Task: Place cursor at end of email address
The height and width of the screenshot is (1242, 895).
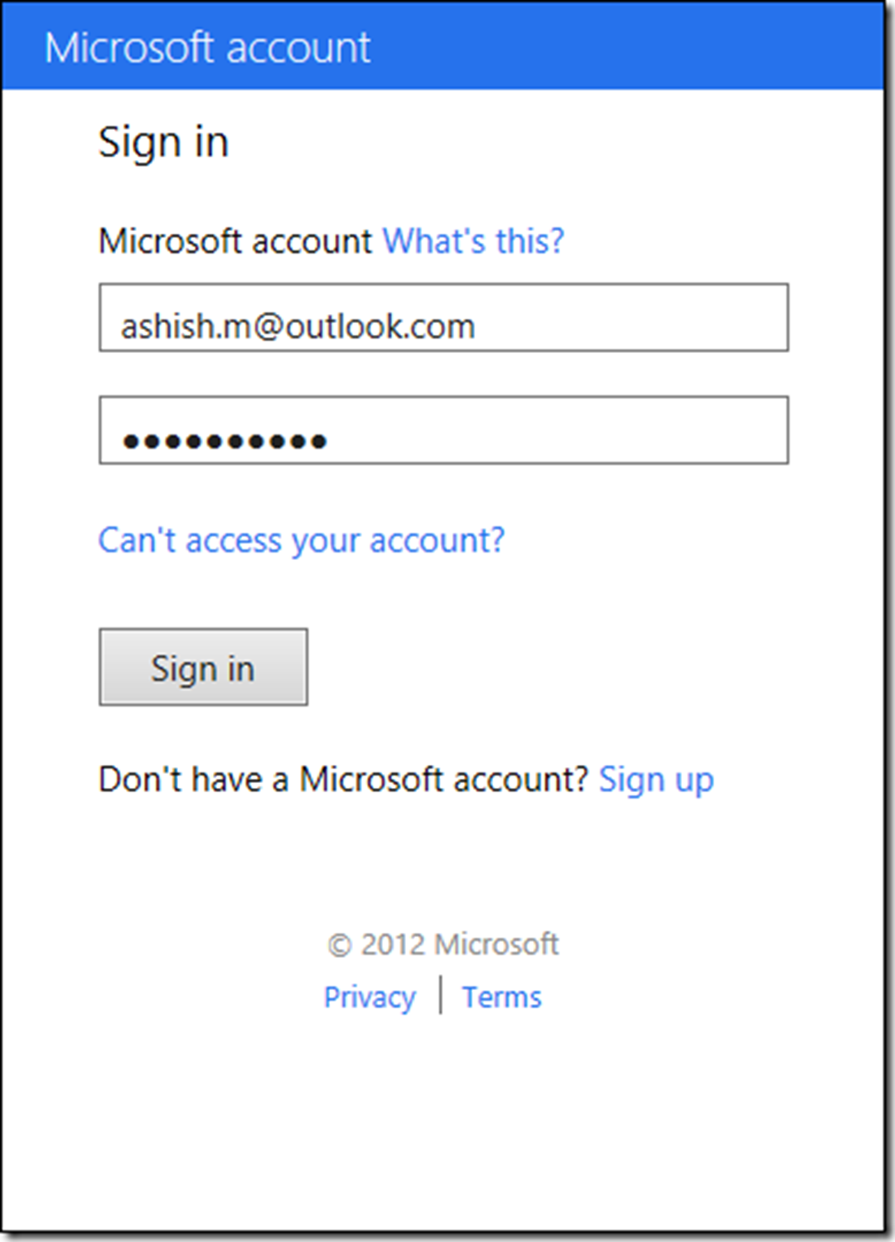Action: pyautogui.click(x=478, y=326)
